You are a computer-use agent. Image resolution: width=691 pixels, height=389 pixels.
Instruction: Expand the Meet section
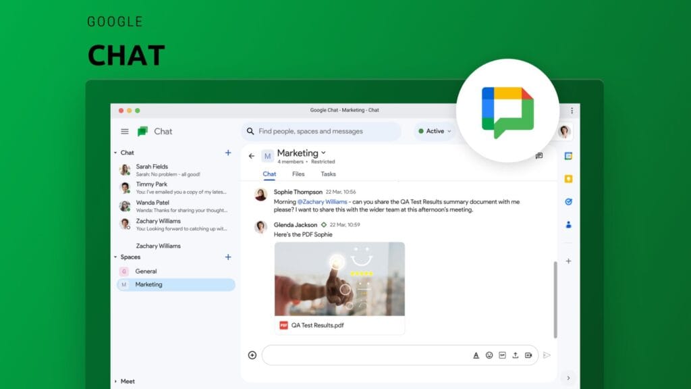coord(115,382)
